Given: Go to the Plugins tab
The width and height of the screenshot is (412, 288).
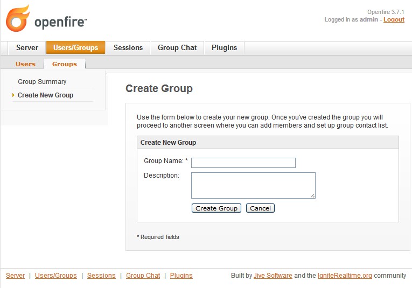Looking at the screenshot, I should coord(224,48).
